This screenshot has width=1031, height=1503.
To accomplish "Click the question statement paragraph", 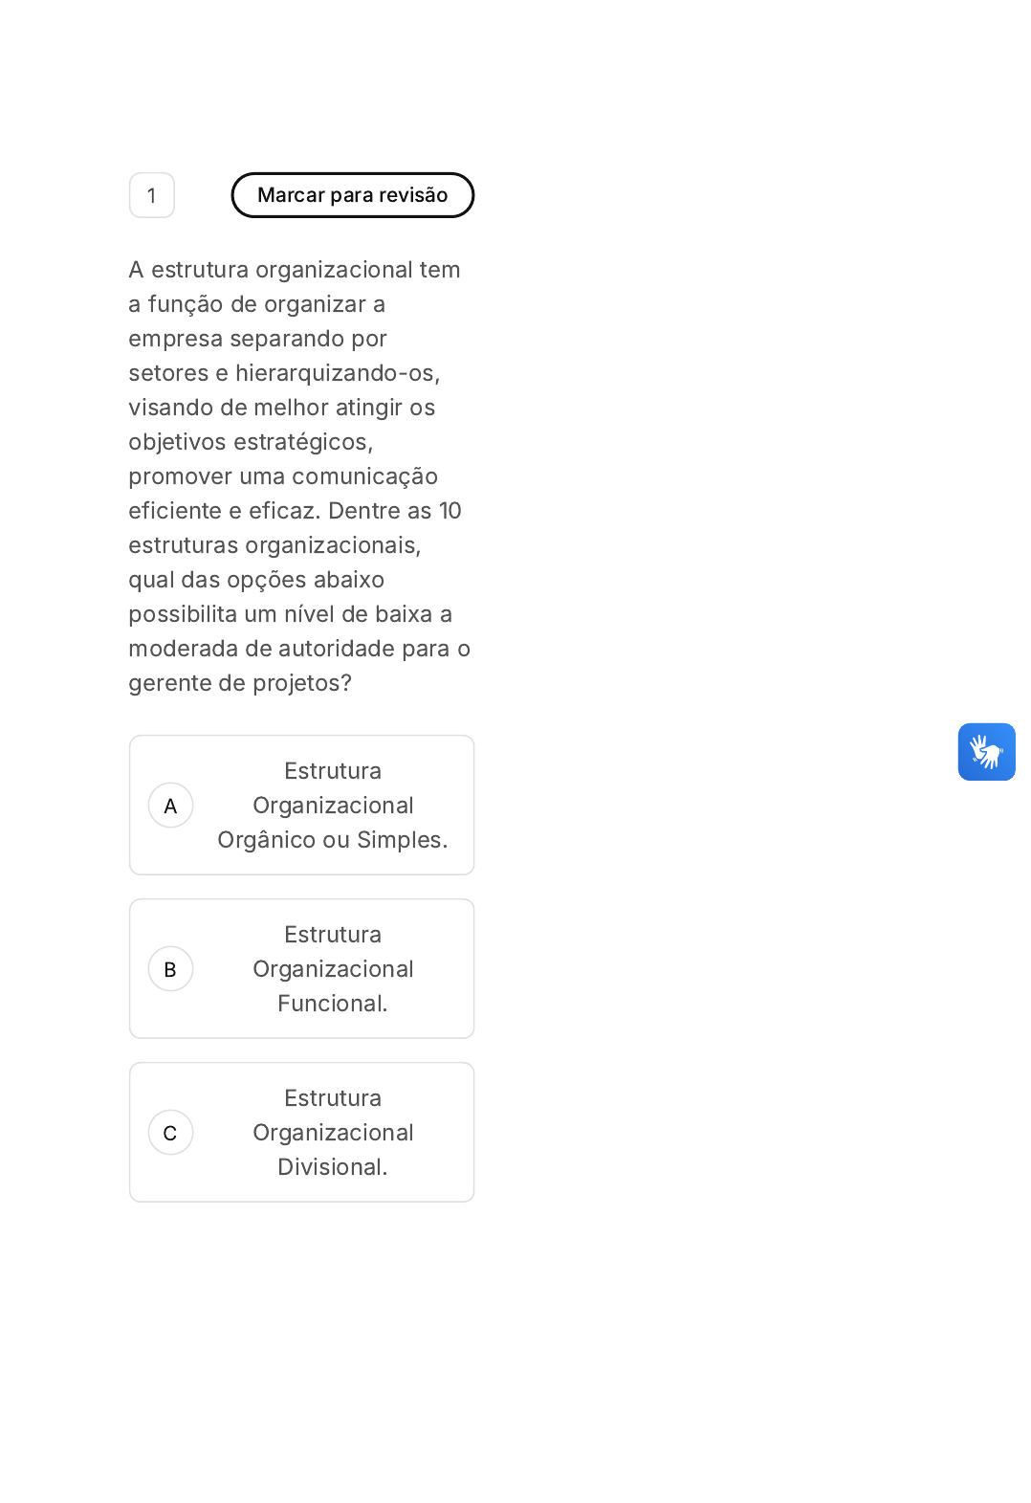I will pyautogui.click(x=298, y=476).
